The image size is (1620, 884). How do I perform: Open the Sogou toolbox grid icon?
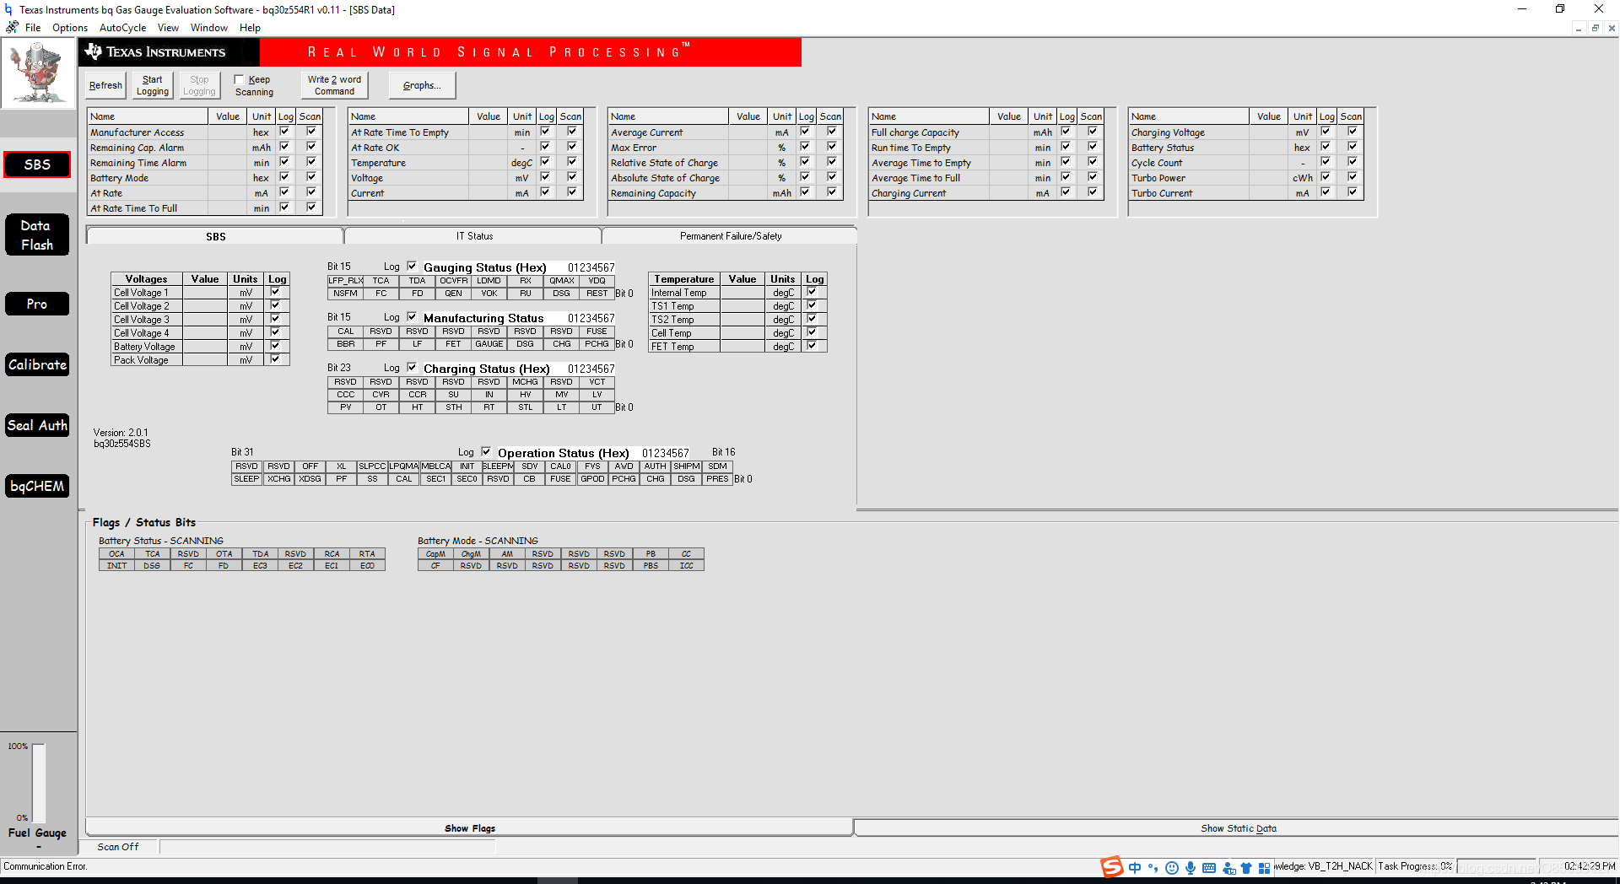pyautogui.click(x=1264, y=867)
